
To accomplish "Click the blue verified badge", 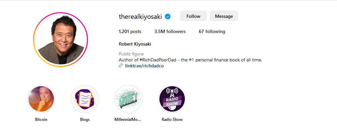I will (x=168, y=17).
